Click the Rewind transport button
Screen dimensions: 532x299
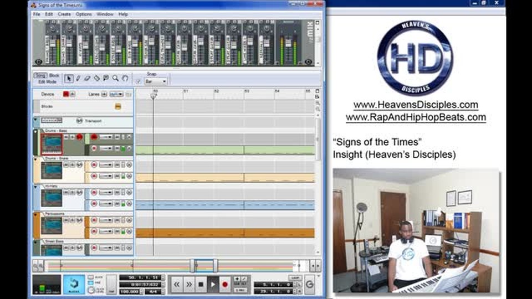point(176,285)
